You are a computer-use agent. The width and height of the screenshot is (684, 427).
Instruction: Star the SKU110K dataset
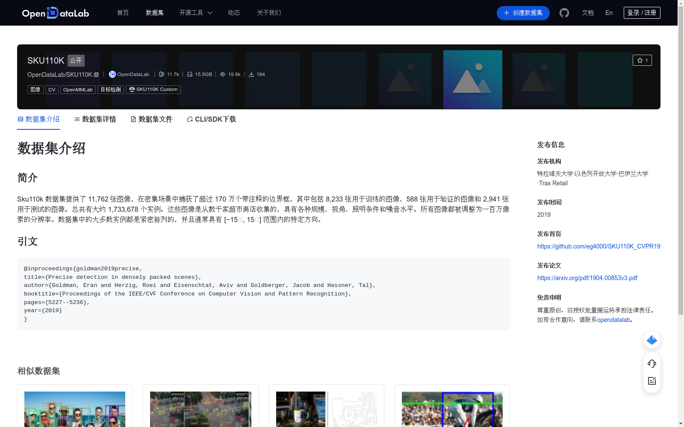[x=643, y=60]
